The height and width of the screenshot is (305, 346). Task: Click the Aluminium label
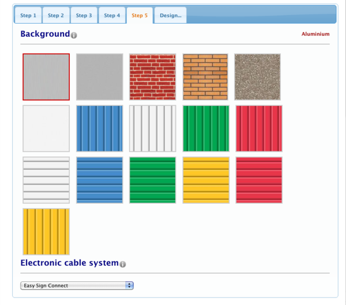(x=315, y=34)
